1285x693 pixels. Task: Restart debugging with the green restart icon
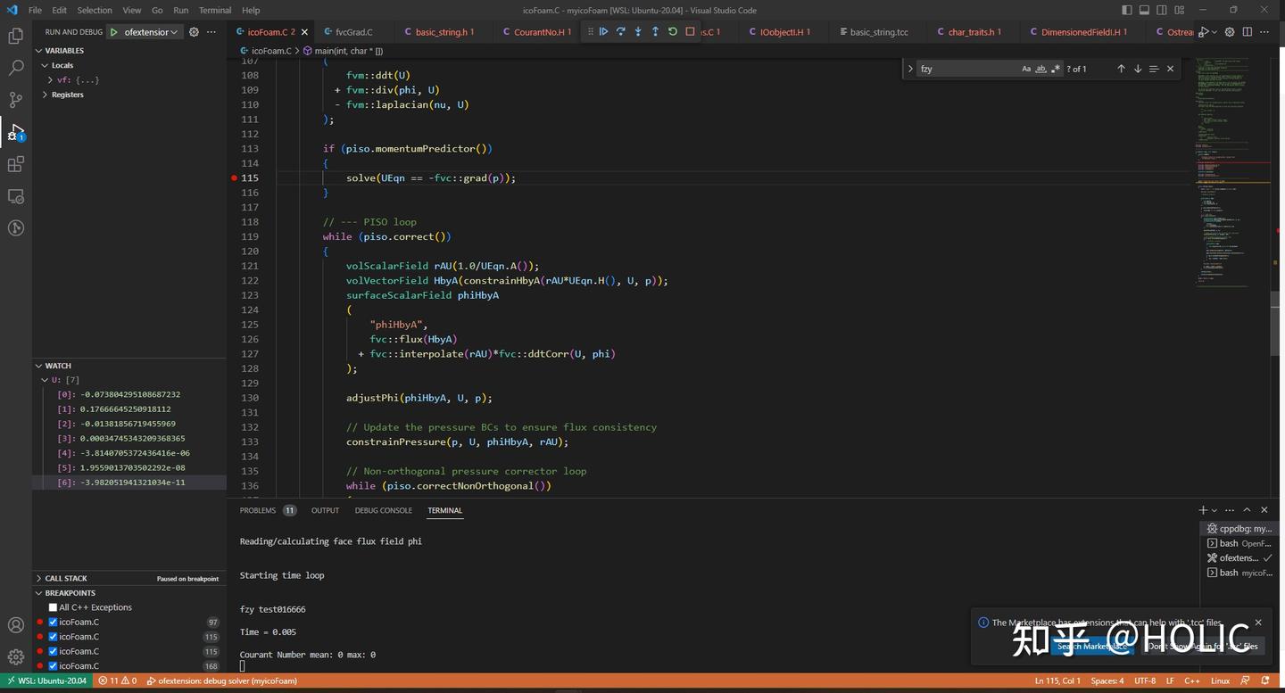(x=672, y=31)
